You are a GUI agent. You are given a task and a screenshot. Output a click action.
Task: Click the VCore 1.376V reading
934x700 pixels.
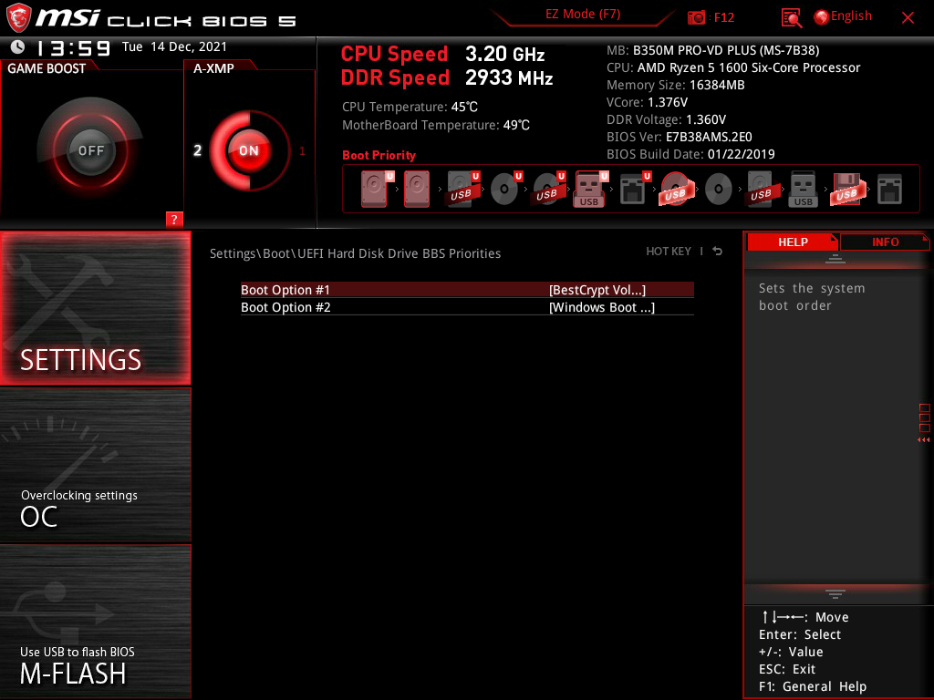click(647, 102)
